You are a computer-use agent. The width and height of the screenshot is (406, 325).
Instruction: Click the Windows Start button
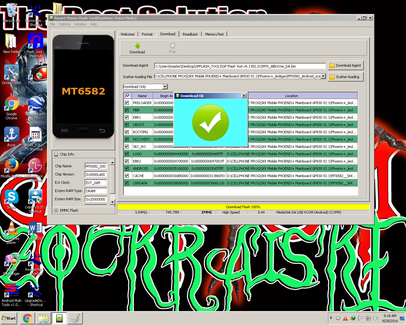[x=9, y=318]
